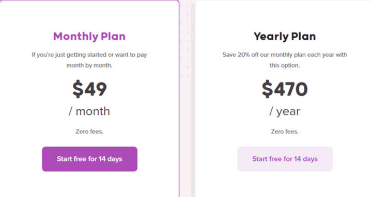The width and height of the screenshot is (372, 197).
Task: Click the word "Monthly" in the purple heading
Action: pyautogui.click(x=75, y=36)
